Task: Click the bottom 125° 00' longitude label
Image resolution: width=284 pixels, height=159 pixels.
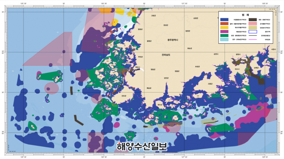Action: tap(23, 157)
